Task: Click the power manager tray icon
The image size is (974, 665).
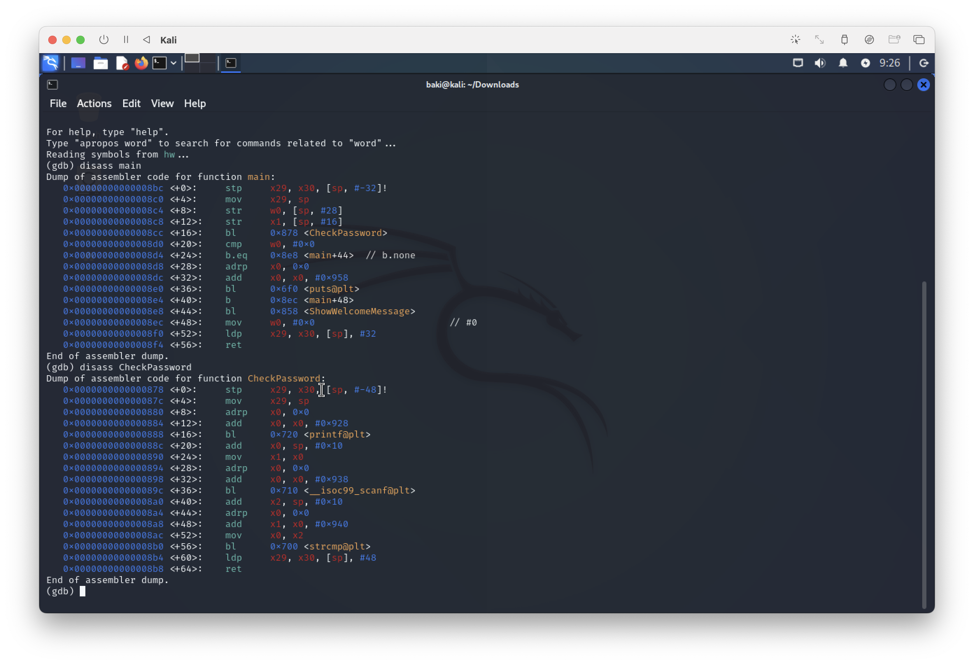Action: pos(866,63)
